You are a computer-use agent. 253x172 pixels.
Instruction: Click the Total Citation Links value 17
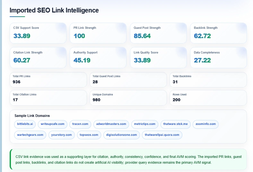(x=15, y=100)
